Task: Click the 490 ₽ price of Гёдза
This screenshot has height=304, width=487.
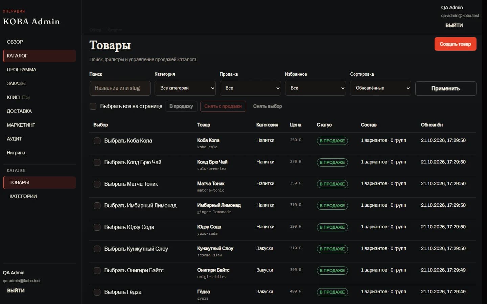Action: click(x=296, y=291)
